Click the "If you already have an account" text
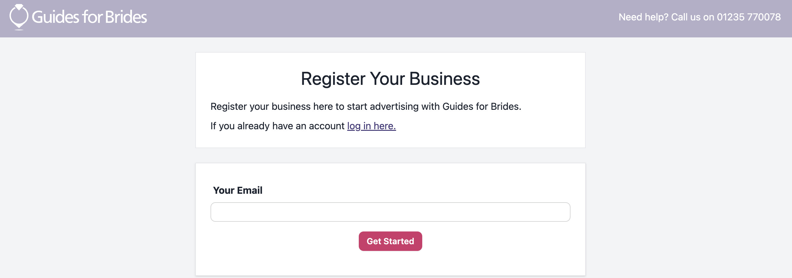 pyautogui.click(x=277, y=126)
